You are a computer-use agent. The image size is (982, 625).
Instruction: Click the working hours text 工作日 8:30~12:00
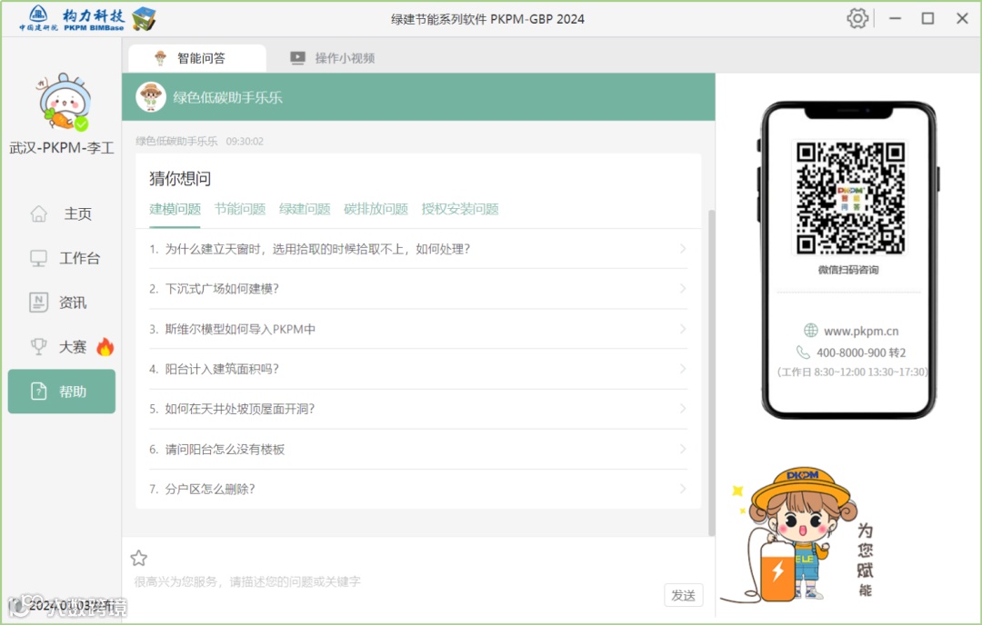coord(852,372)
